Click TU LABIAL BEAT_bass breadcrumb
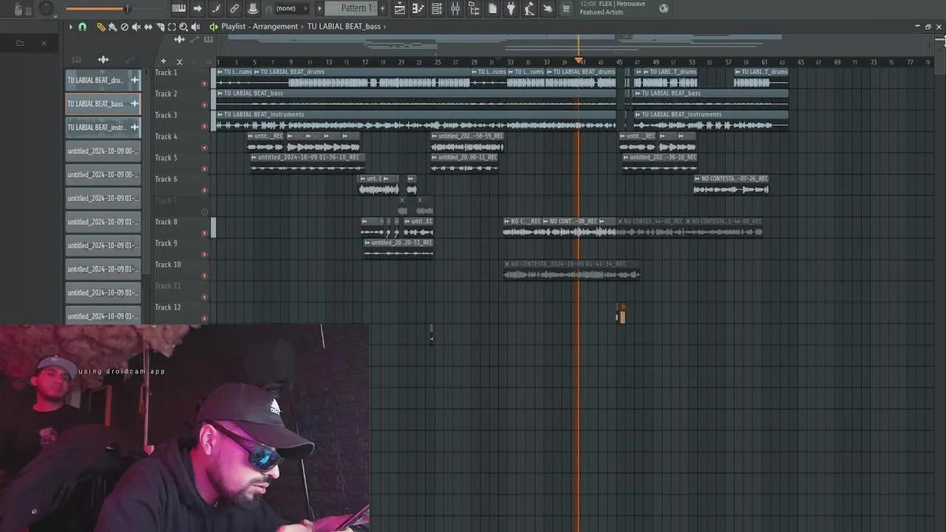The image size is (946, 532). [344, 27]
